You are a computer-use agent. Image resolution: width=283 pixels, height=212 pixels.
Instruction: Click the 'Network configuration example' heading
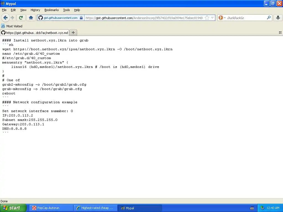click(45, 102)
